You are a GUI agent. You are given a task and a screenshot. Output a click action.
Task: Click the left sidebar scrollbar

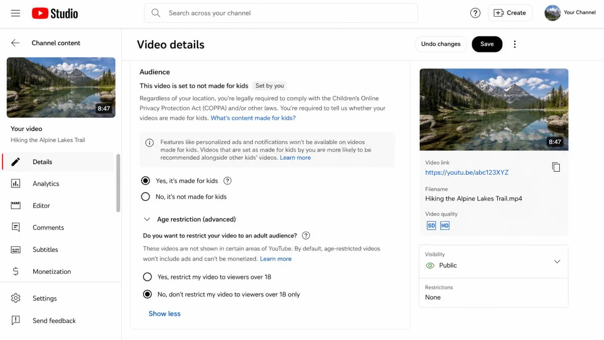click(118, 183)
